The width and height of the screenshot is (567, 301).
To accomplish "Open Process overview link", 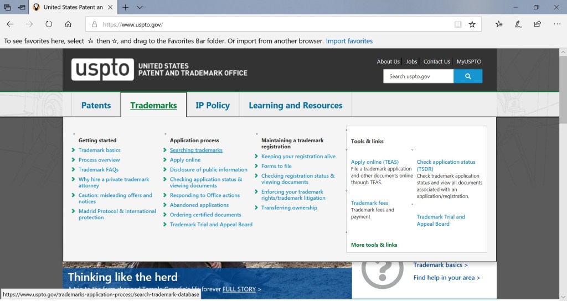I will point(99,160).
